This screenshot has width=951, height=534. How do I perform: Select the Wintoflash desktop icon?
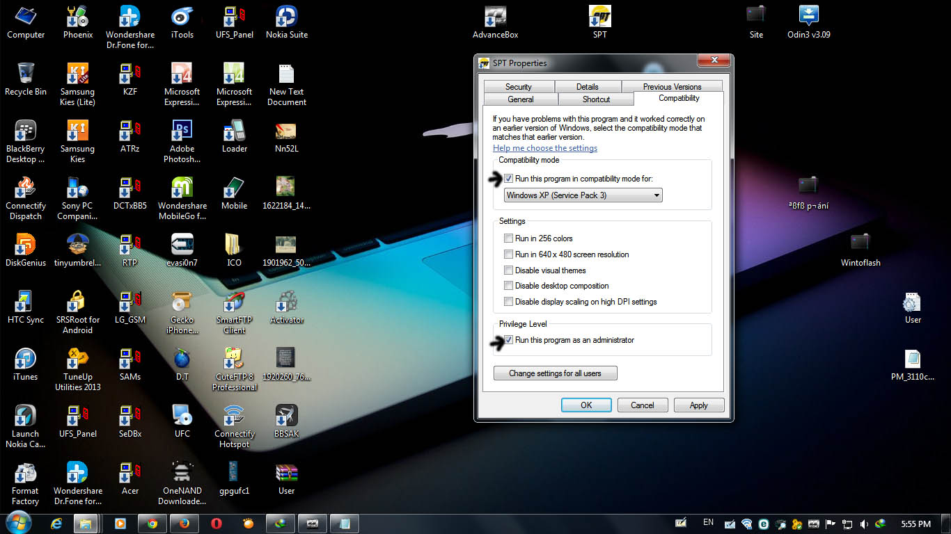[x=861, y=250]
